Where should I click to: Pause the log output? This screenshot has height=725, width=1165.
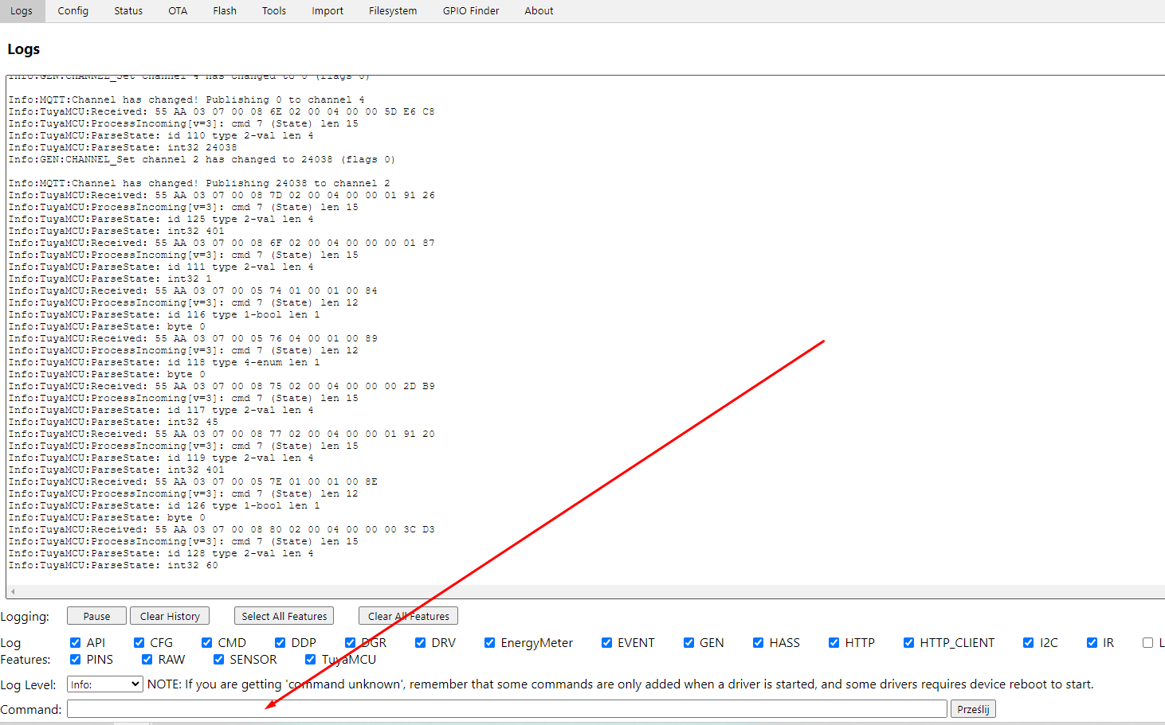(96, 615)
